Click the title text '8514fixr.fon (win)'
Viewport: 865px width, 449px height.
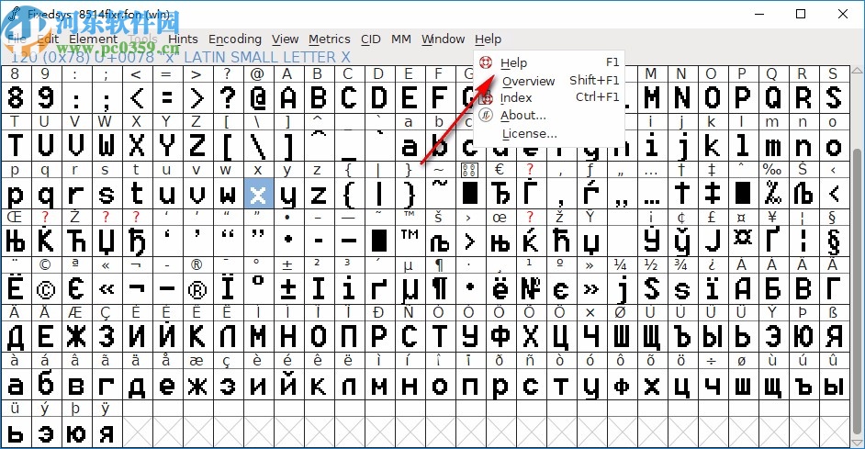click(125, 15)
